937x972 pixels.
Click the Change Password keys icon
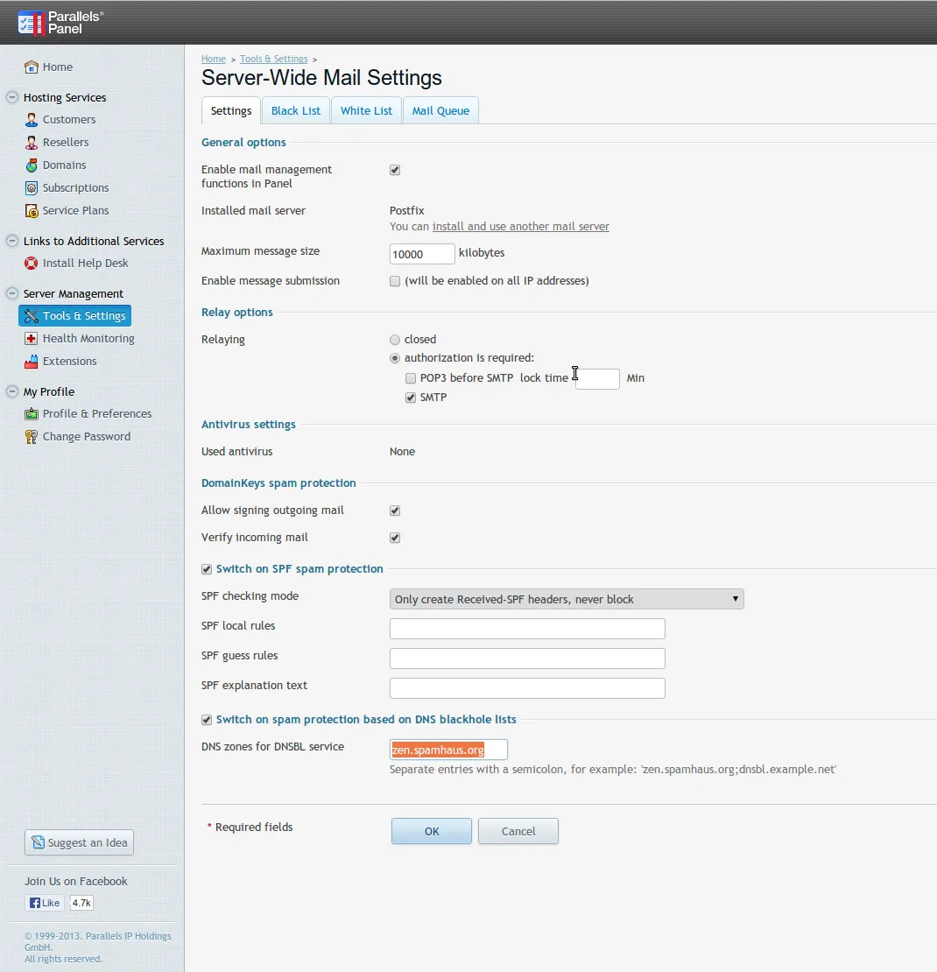coord(31,437)
